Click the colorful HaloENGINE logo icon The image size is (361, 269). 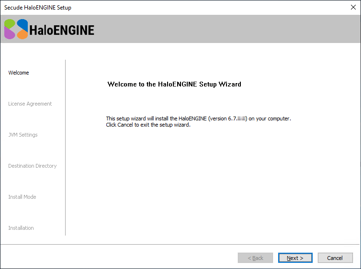tap(16, 29)
